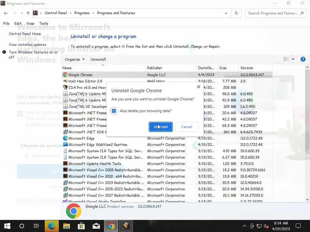Viewport: 310px width, 232px height.
Task: Refresh the Programs and Features list
Action: [x=236, y=13]
